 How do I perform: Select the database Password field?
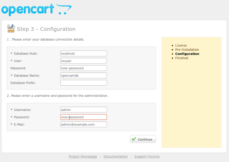click(84, 68)
